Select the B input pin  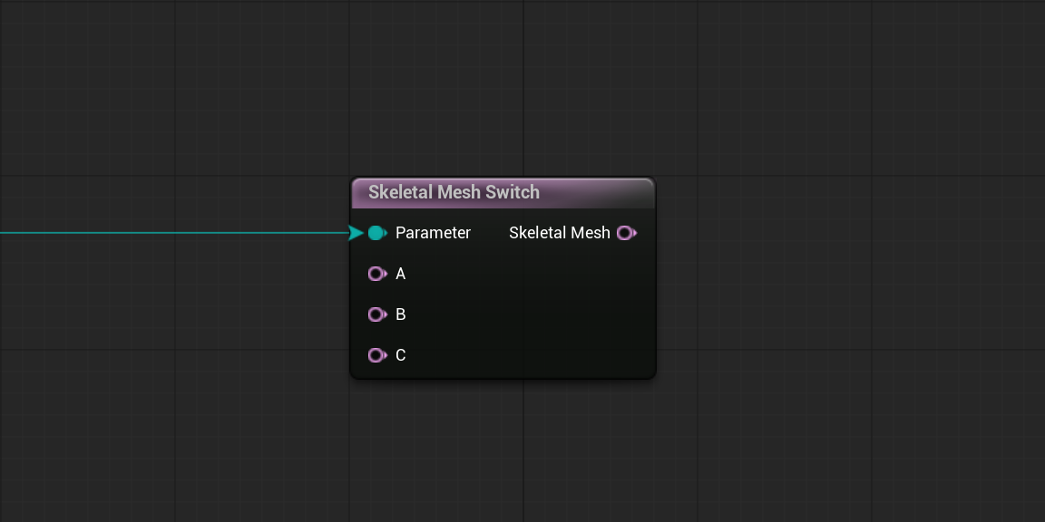pos(377,314)
